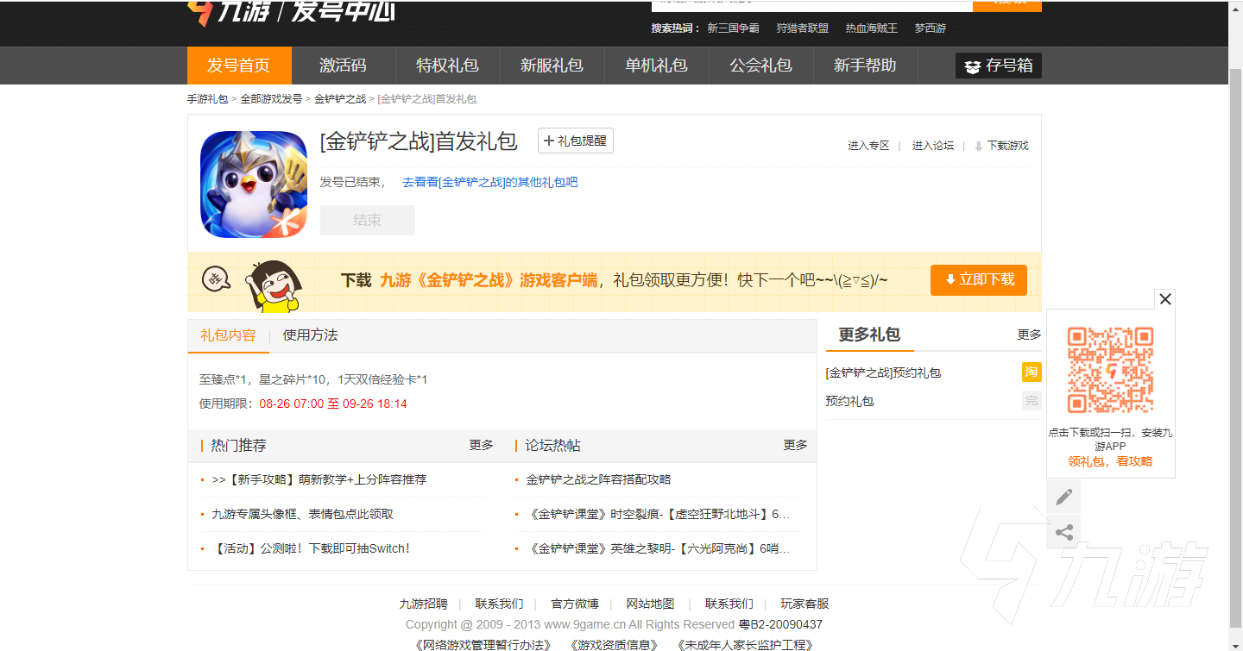Click breadcrumb 手游礼包

click(208, 99)
